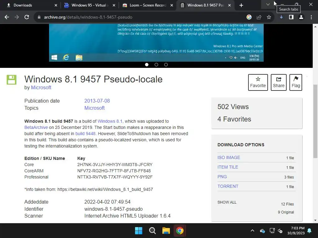Screen dimensions: 318x238
Task: Close the Downloads tab
Action: 56,5
